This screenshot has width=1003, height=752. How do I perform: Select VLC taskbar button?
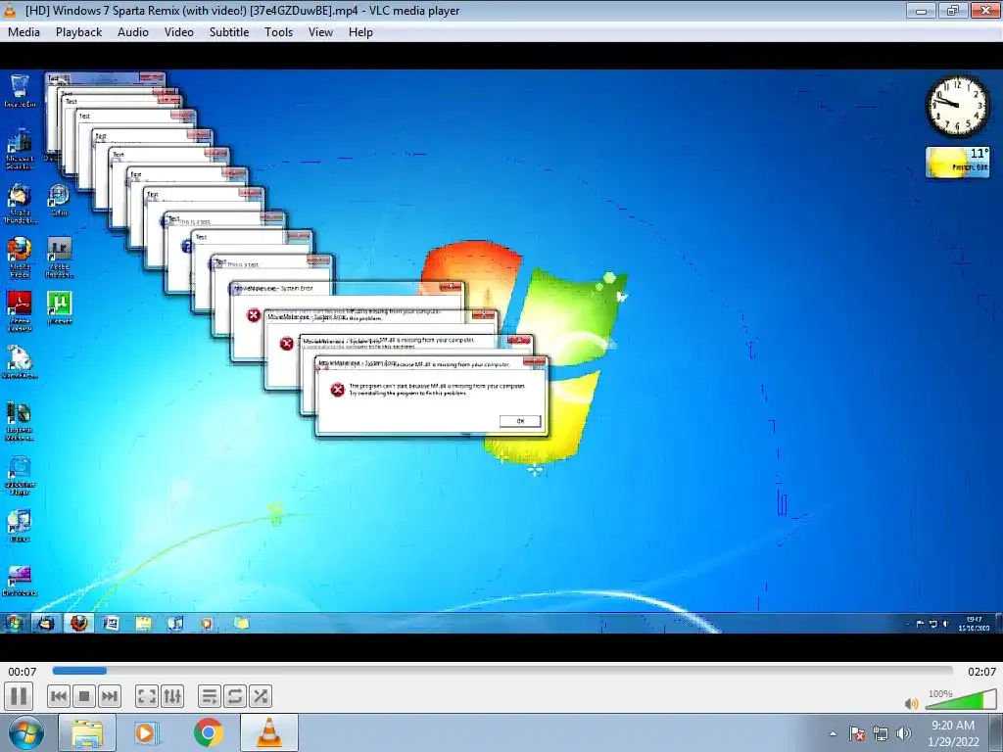269,732
